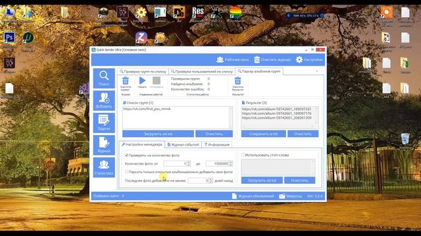421x236 pixels.
Task: Click Очистить under the Результат list
Action: 303,134
